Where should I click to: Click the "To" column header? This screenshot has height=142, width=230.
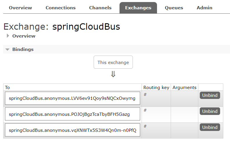[x=8, y=87]
